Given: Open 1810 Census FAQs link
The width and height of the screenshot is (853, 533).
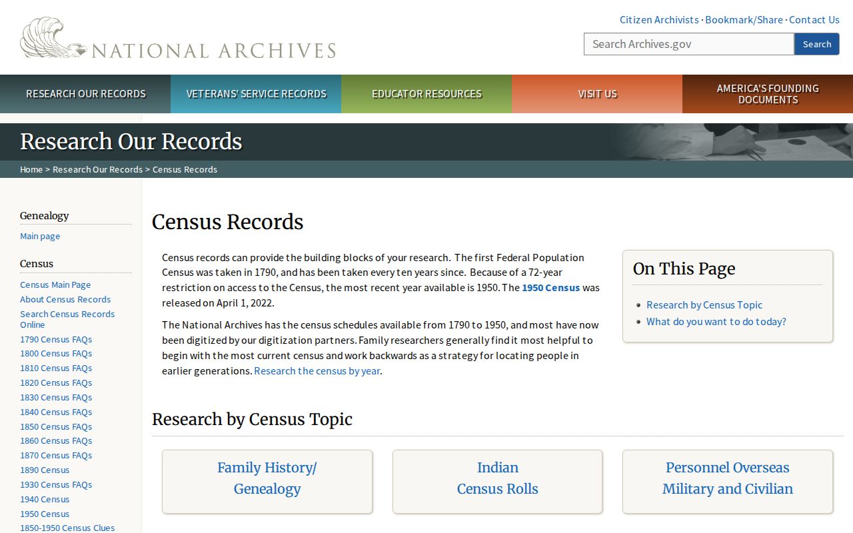Looking at the screenshot, I should coord(56,368).
